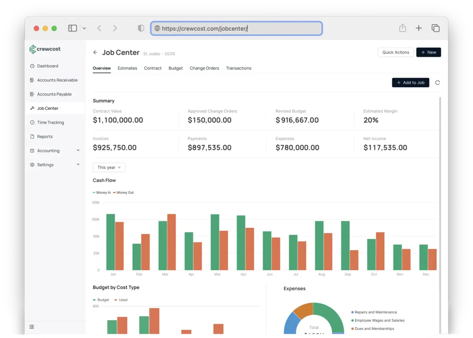Click the Contract Value amount $1,100,000.00
This screenshot has width=473, height=338.
click(x=118, y=120)
